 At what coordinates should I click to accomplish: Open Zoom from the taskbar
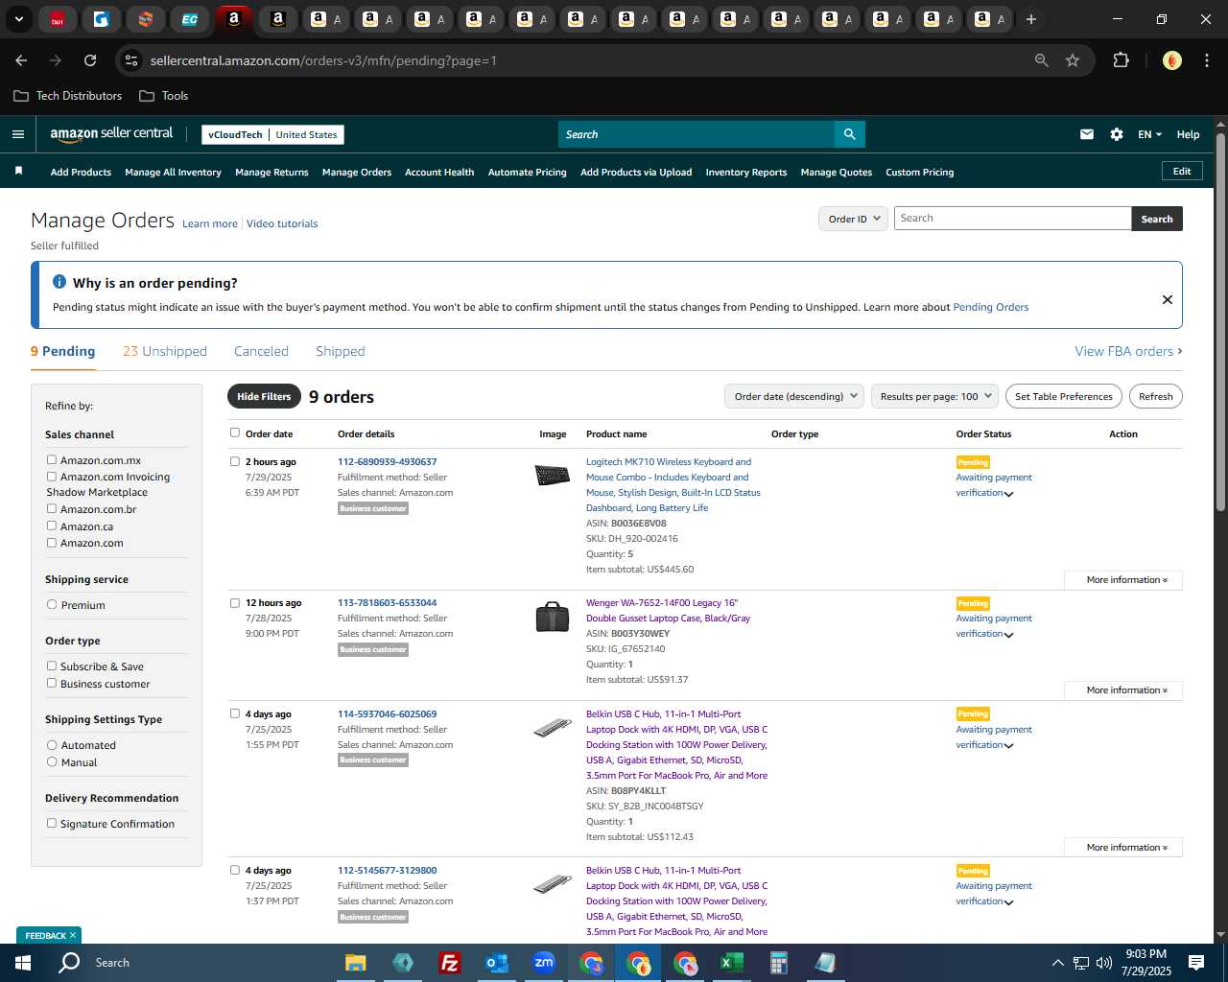(x=544, y=963)
